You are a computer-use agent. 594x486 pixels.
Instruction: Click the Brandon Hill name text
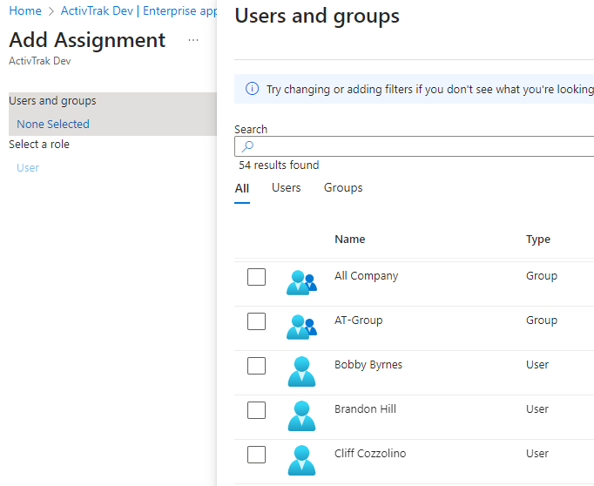click(365, 409)
